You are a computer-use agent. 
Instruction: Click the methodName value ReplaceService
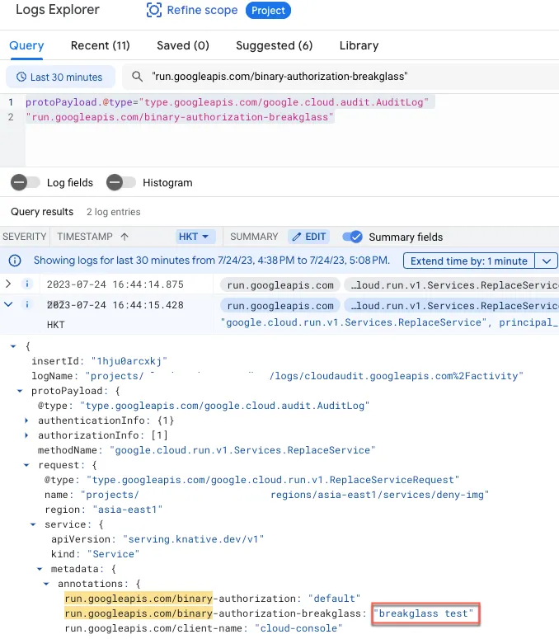(242, 450)
